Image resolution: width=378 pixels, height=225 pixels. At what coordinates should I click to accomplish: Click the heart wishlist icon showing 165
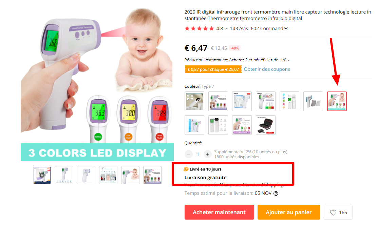(x=333, y=212)
